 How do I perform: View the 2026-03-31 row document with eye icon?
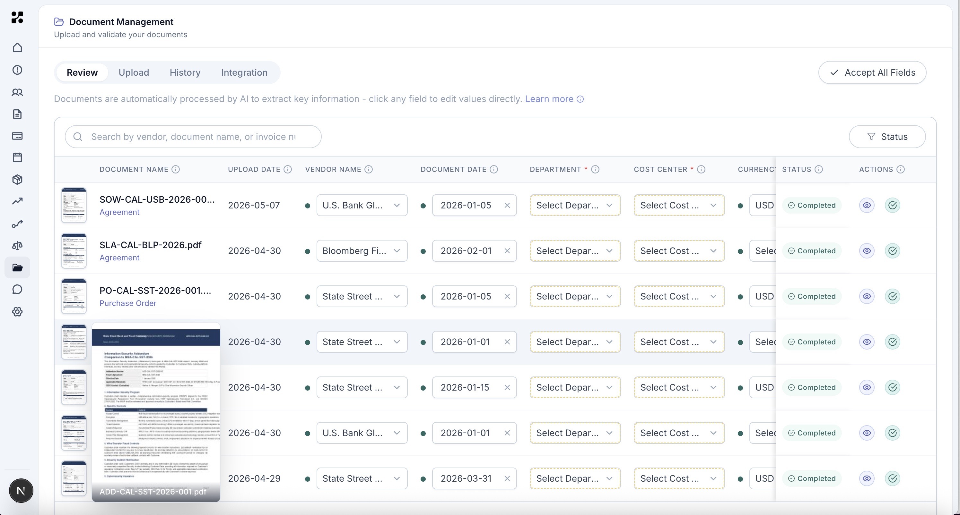(x=867, y=478)
